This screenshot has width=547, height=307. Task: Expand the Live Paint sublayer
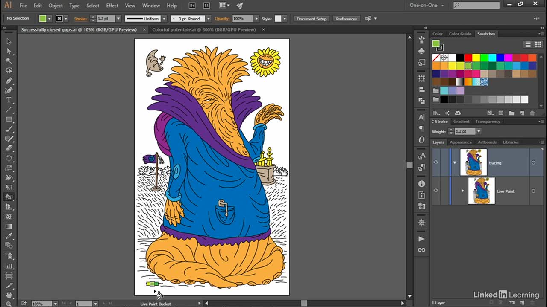click(462, 191)
